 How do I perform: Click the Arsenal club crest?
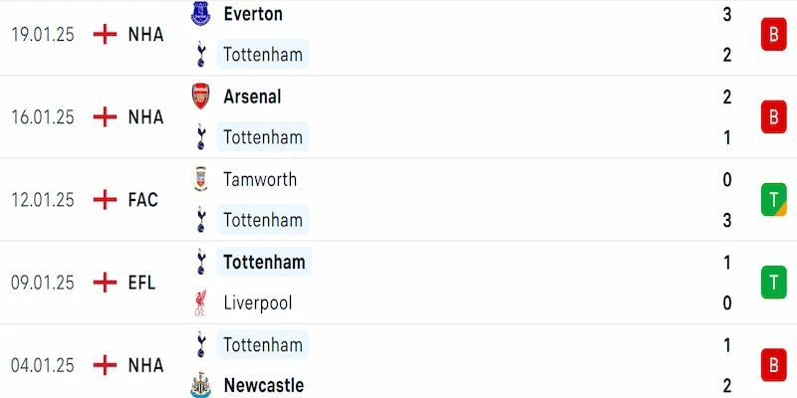[x=200, y=97]
